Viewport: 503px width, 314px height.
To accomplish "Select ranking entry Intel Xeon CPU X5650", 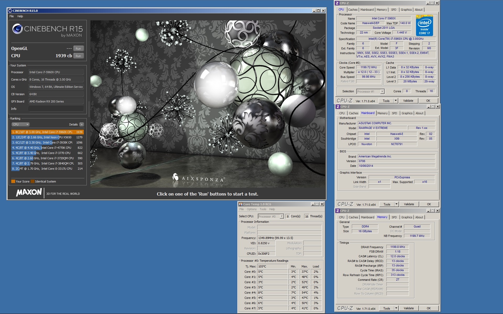I will click(x=47, y=137).
